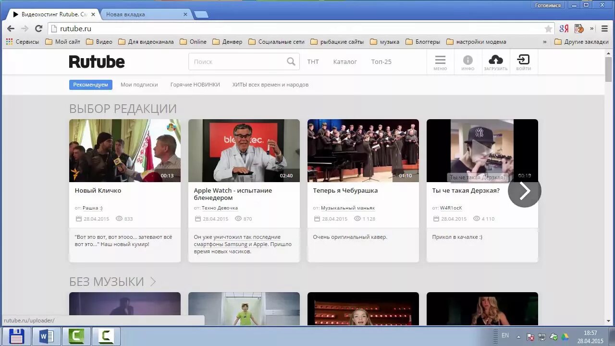
Task: Open музыка bookmarks folder
Action: 385,42
